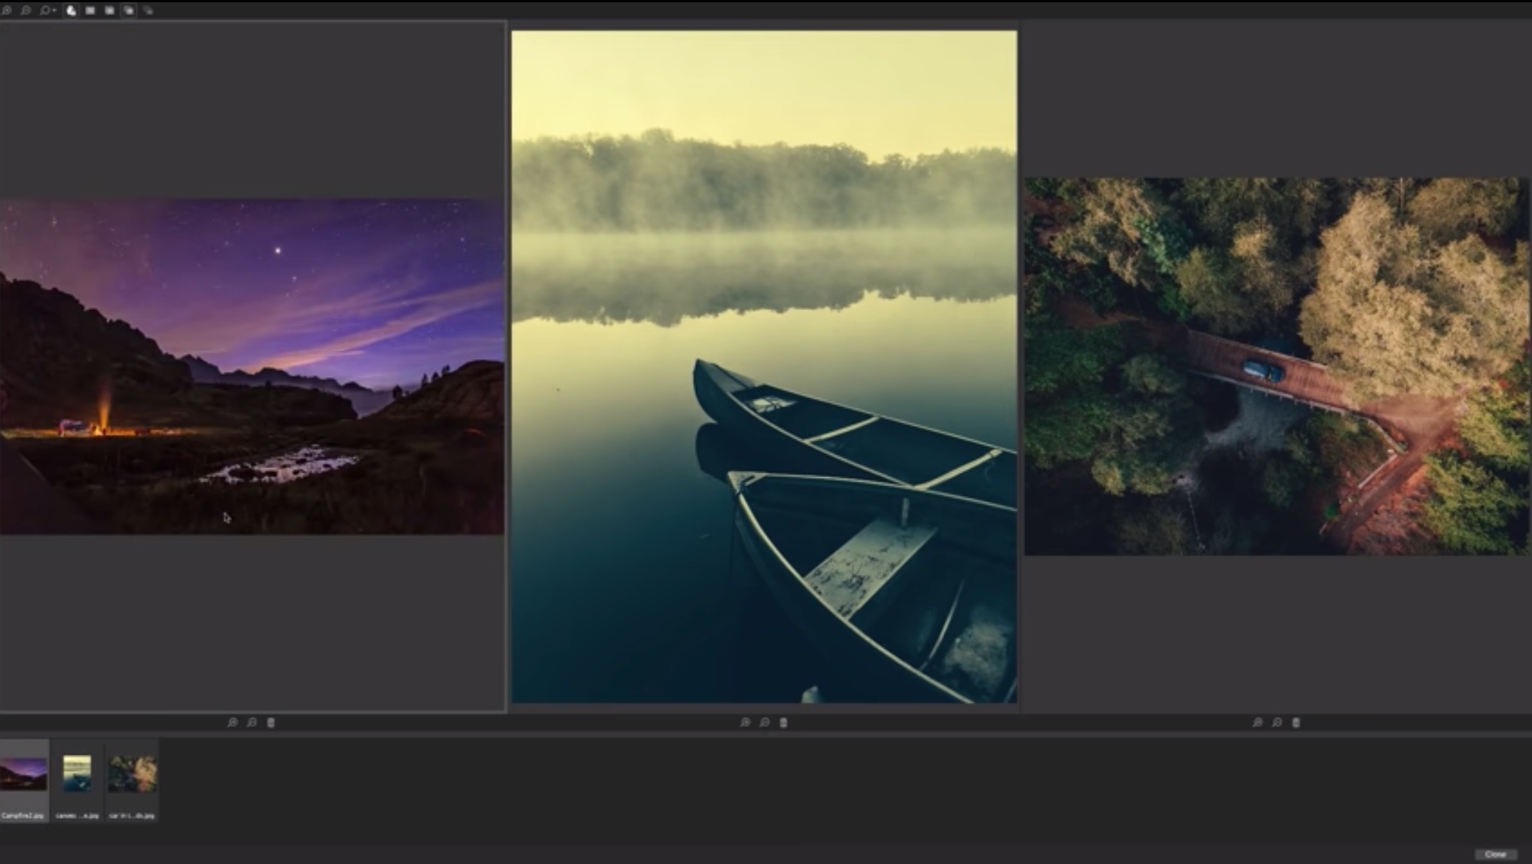
Task: Click the campfire night sky image pane
Action: pos(252,367)
